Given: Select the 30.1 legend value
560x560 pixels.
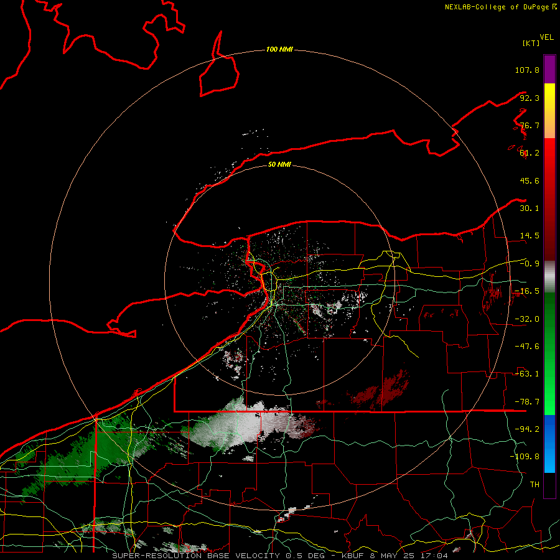Looking at the screenshot, I should (x=530, y=208).
